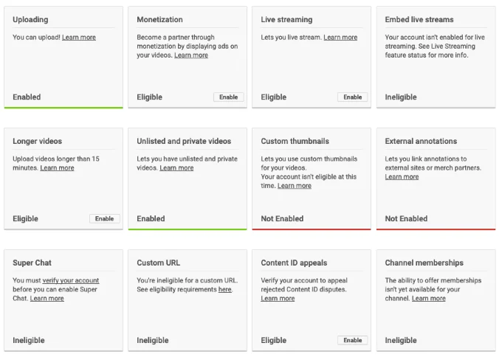Open Learn more link in Super Chat
Screen dimensions: 502x357
[47, 299]
